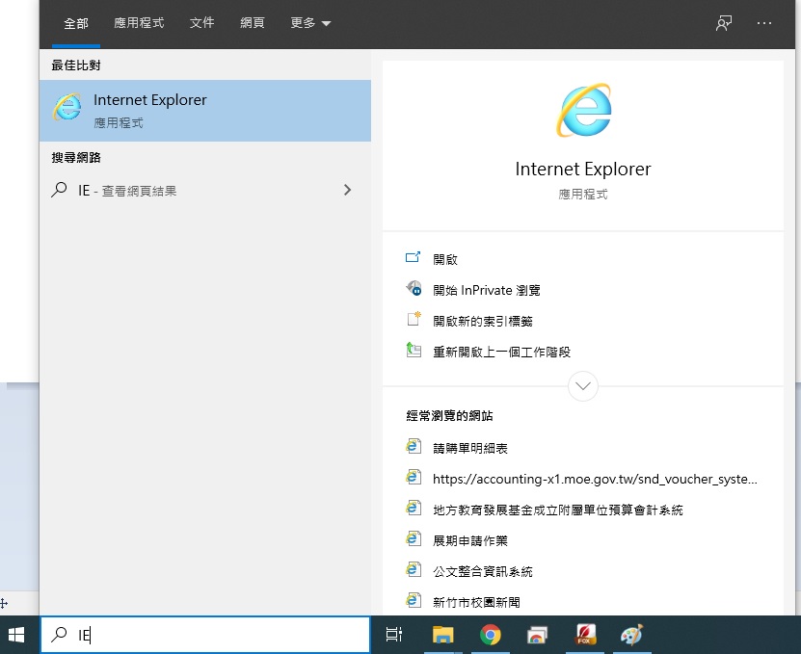Click the IE icon beside 請購單明細表

[414, 447]
